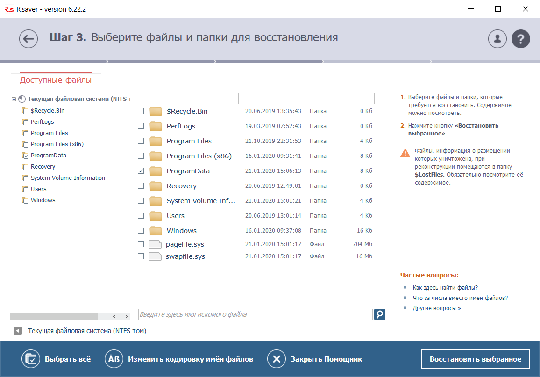Click the pagefile.sys file name
This screenshot has width=540, height=377.
click(x=185, y=244)
